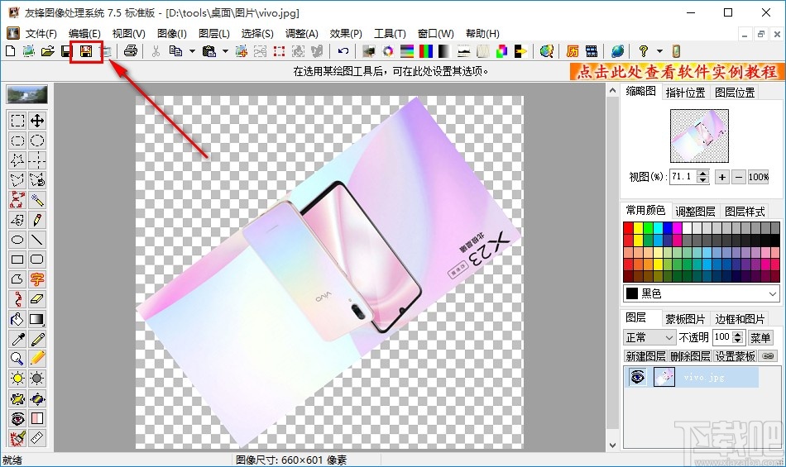Open the 图像(I) menu
The width and height of the screenshot is (786, 467).
click(171, 34)
